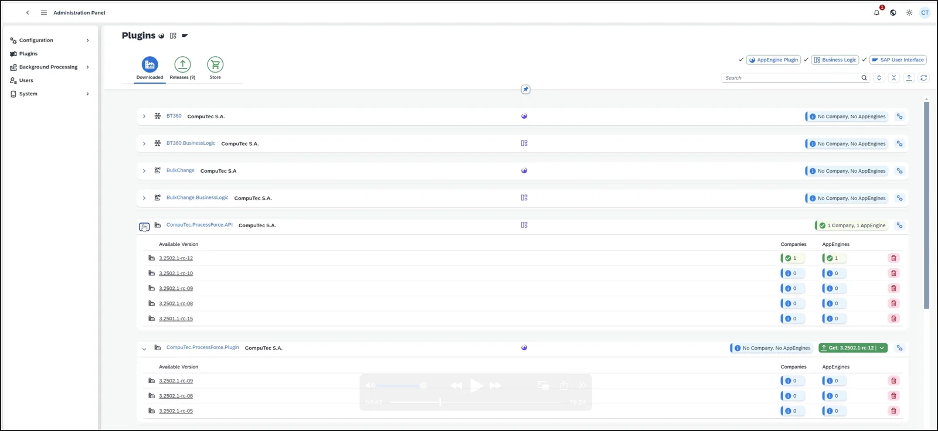
Task: Open the globe language selector
Action: (x=893, y=12)
